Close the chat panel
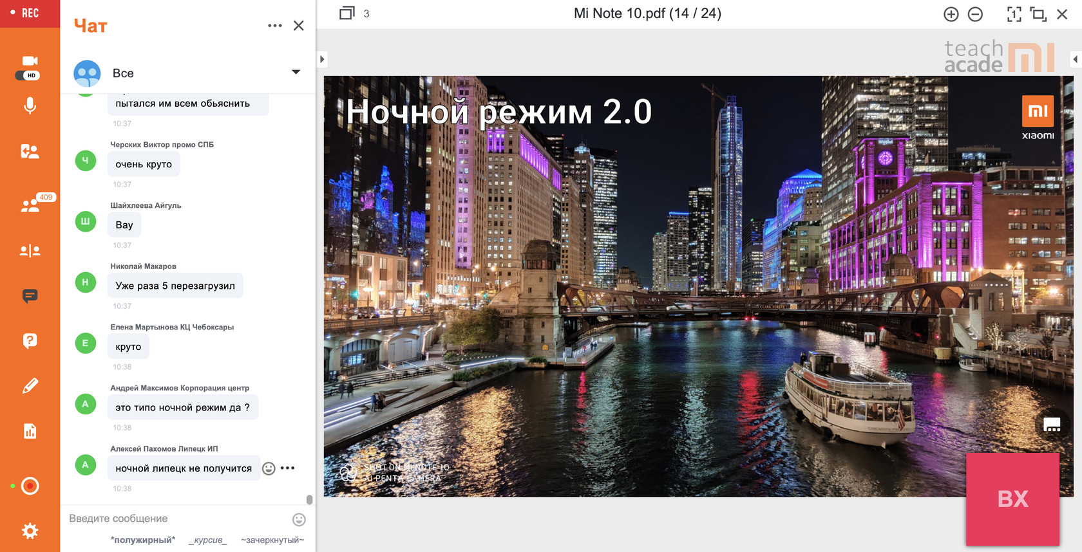The width and height of the screenshot is (1082, 552). [299, 26]
